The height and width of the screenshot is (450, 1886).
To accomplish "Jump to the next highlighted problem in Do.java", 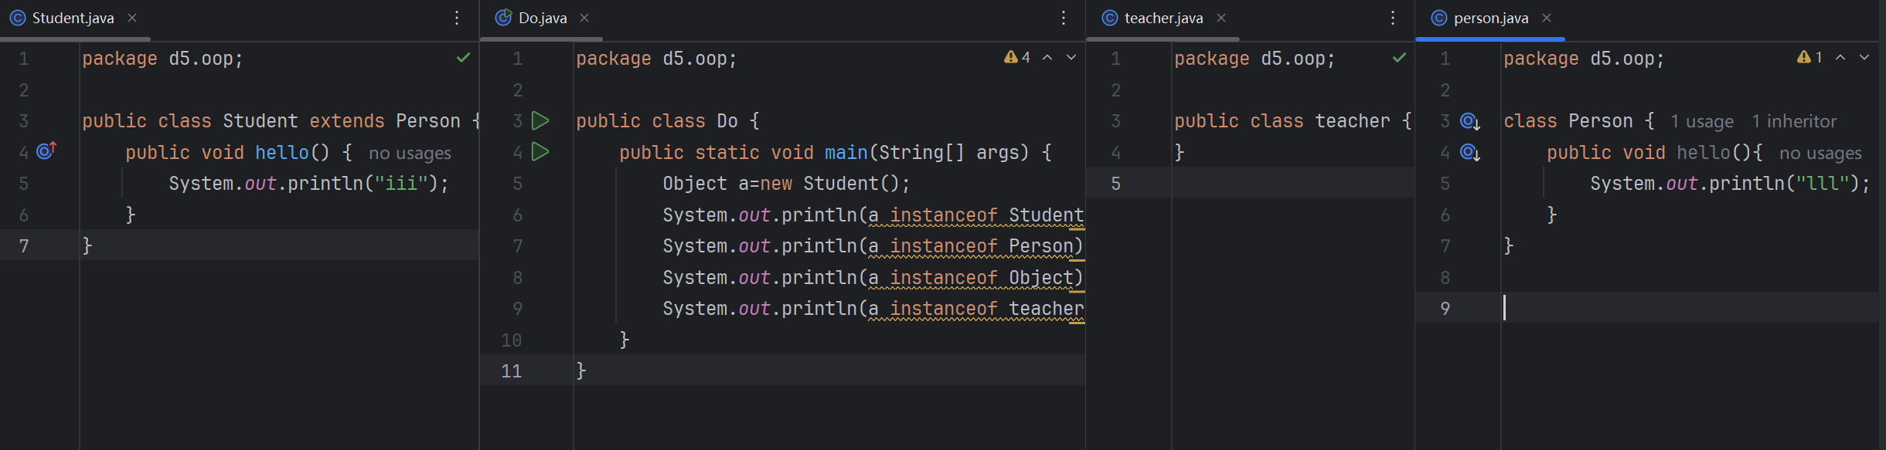I will (x=1071, y=57).
